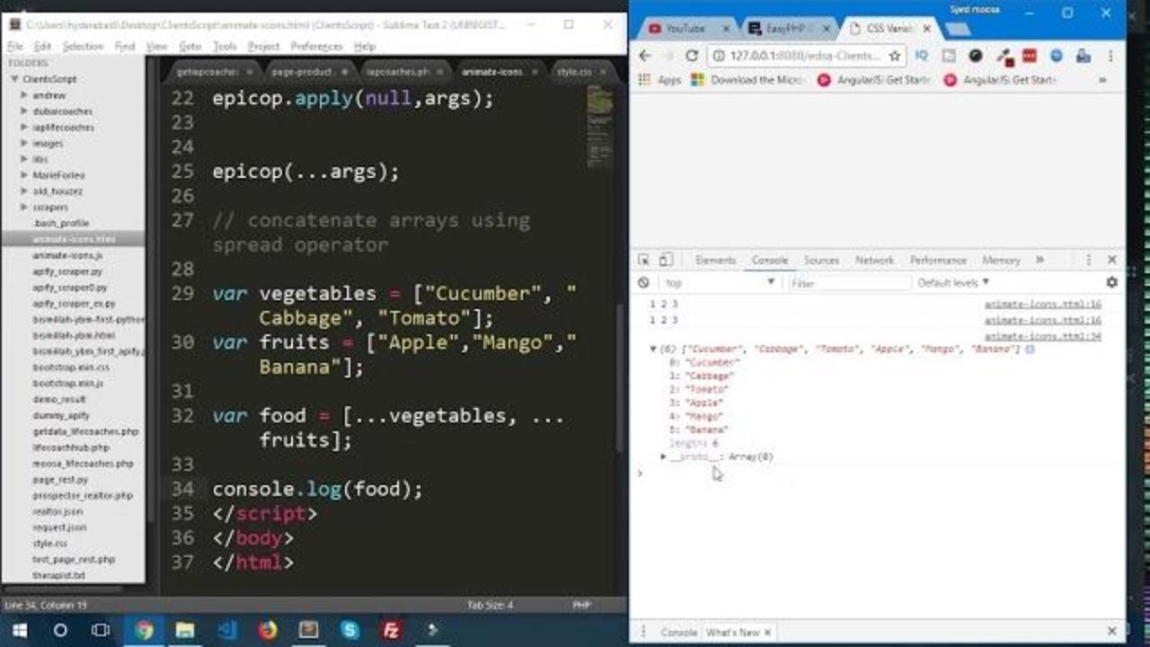Open Windows Start menu
Image resolution: width=1150 pixels, height=647 pixels.
click(19, 630)
